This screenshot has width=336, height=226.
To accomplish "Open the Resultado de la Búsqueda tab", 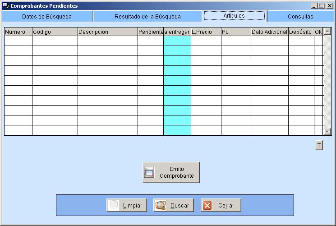I will 147,16.
